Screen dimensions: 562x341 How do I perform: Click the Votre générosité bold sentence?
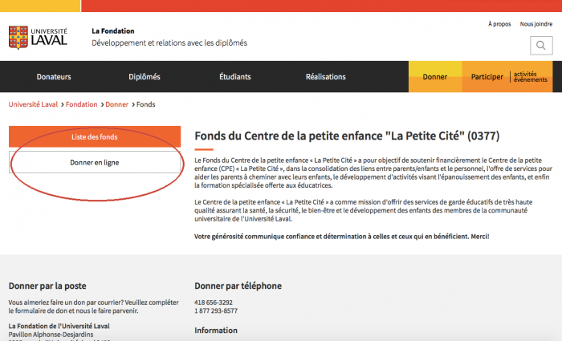341,237
